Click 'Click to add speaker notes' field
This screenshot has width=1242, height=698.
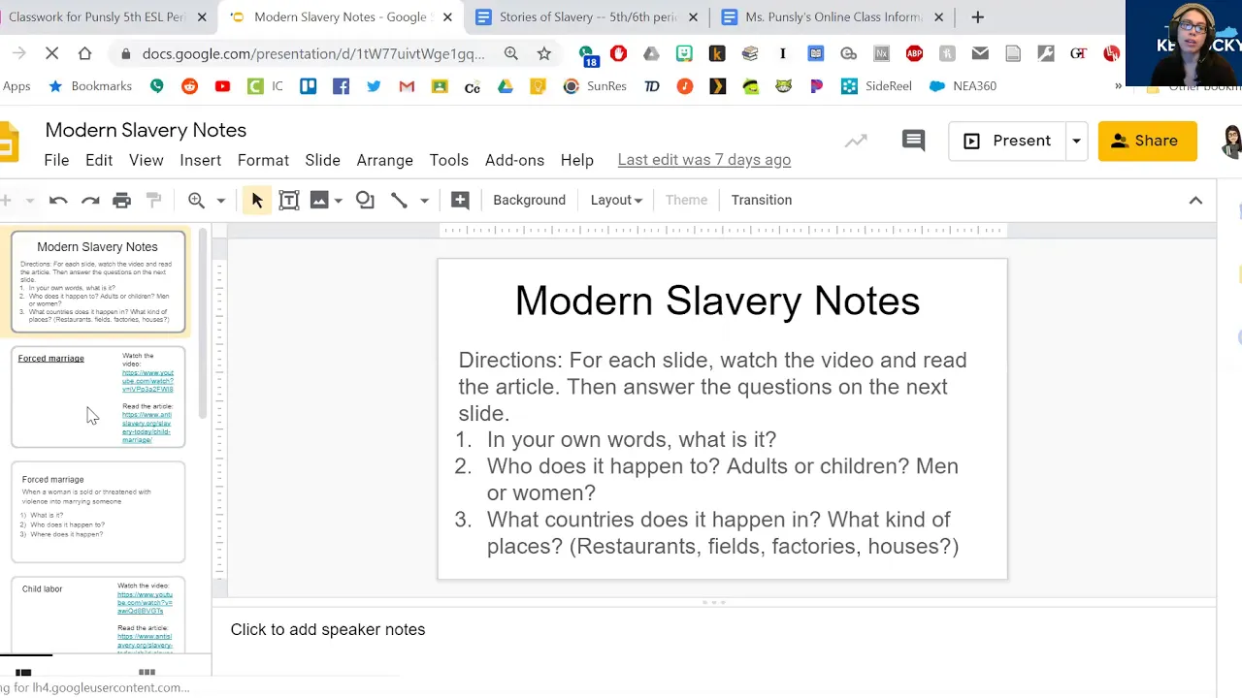(328, 629)
